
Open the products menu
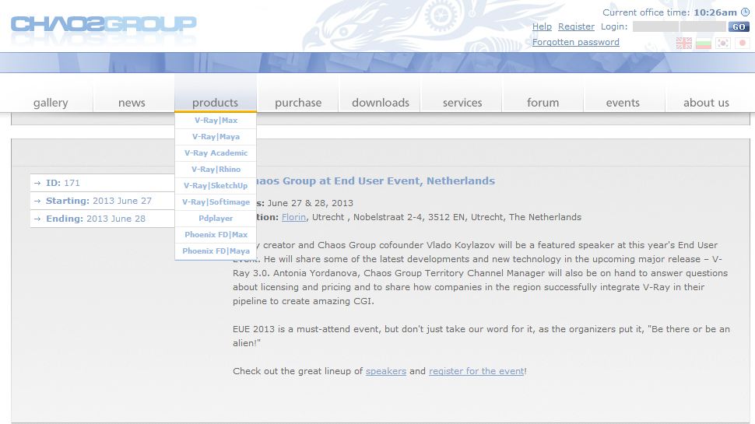pyautogui.click(x=216, y=103)
